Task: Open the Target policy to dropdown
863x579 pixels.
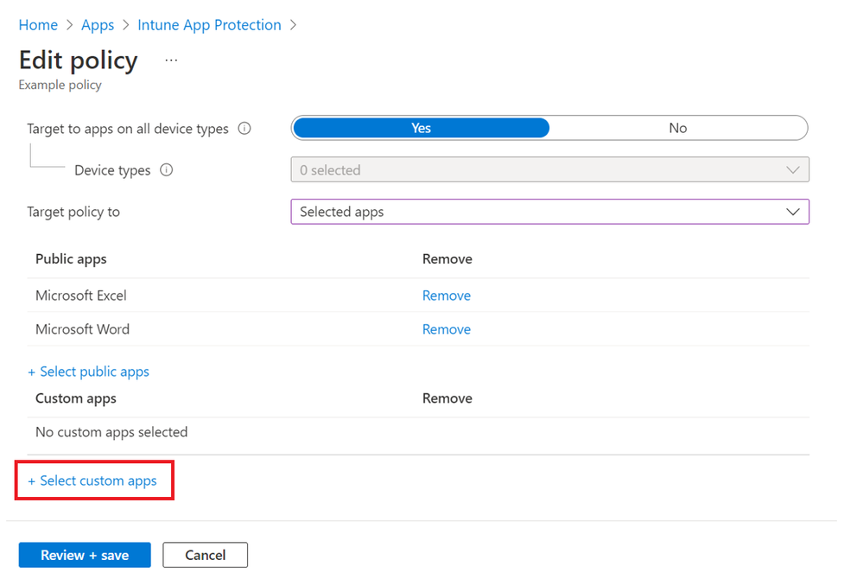Action: coord(549,212)
